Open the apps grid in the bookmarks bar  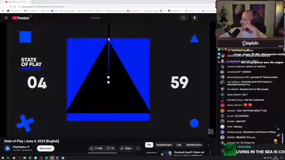(x=3, y=11)
